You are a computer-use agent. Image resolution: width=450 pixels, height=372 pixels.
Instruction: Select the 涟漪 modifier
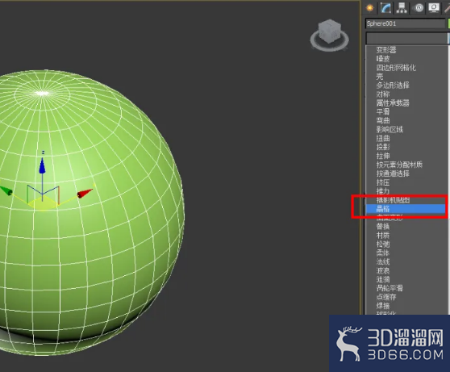point(383,279)
